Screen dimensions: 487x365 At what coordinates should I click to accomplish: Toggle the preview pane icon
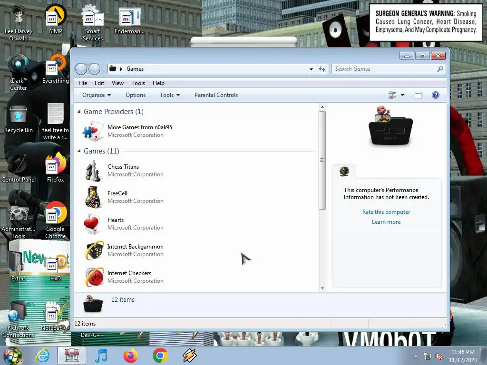pyautogui.click(x=419, y=95)
